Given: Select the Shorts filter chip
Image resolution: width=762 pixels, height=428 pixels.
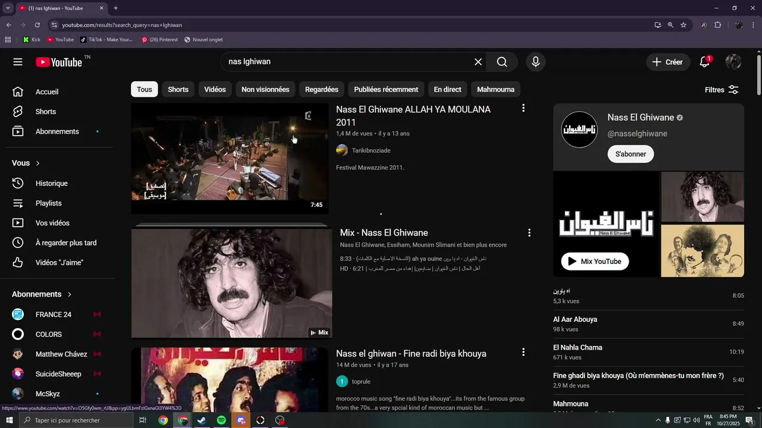Looking at the screenshot, I should [178, 89].
